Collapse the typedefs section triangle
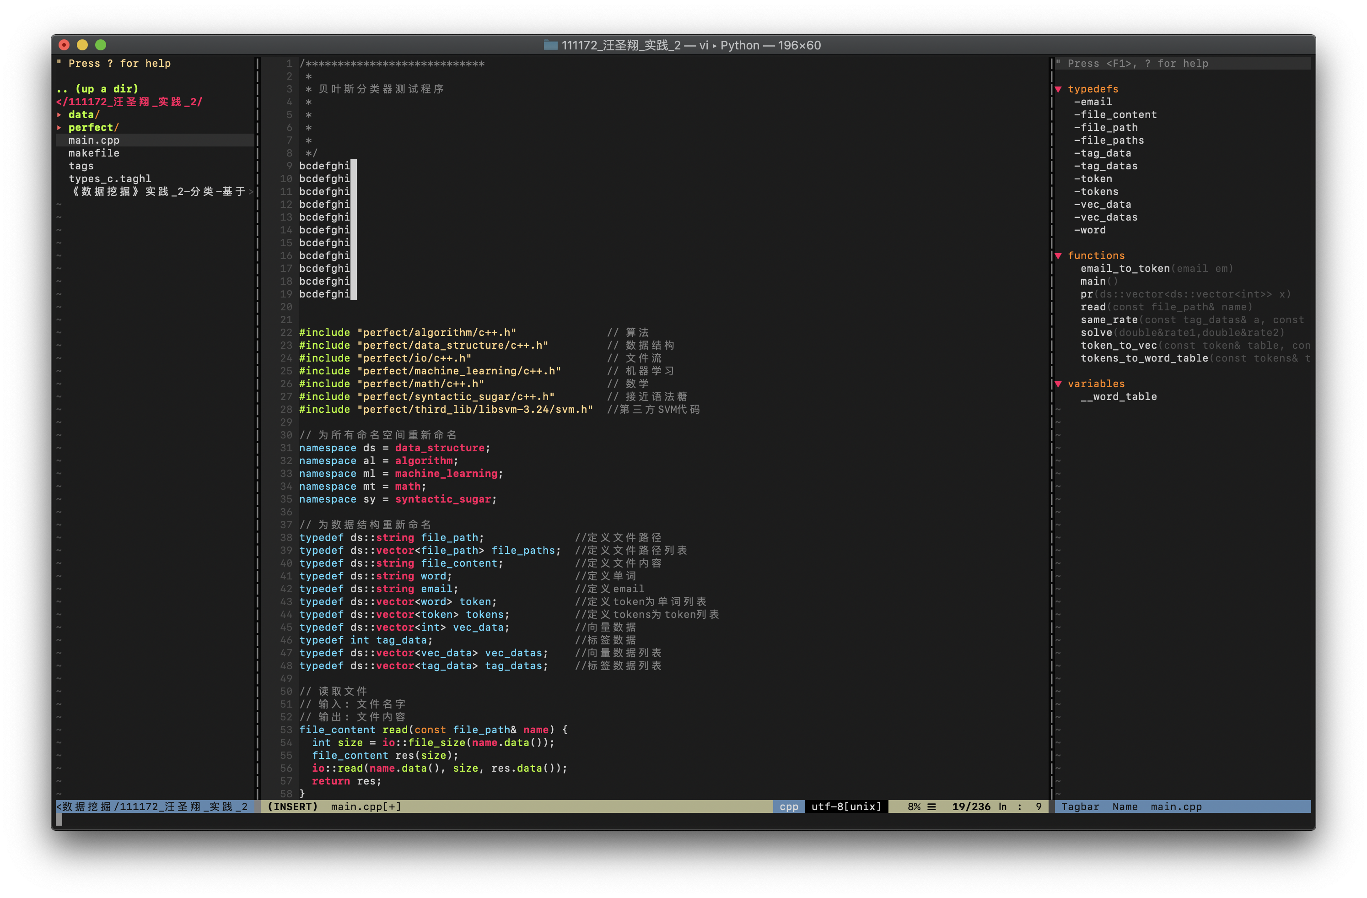Image resolution: width=1367 pixels, height=898 pixels. click(x=1058, y=89)
